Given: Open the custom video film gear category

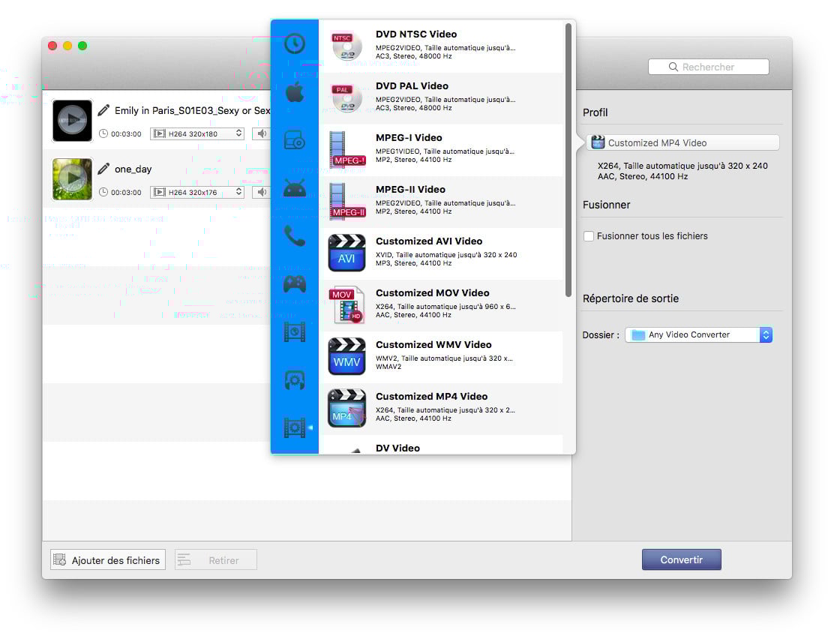Looking at the screenshot, I should [294, 427].
